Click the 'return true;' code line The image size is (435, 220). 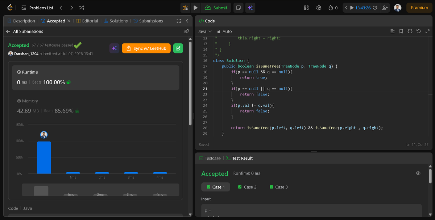(x=253, y=77)
